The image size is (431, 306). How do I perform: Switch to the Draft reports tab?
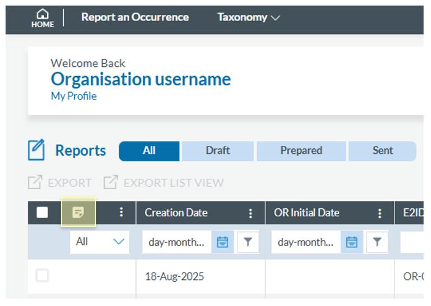tap(218, 151)
